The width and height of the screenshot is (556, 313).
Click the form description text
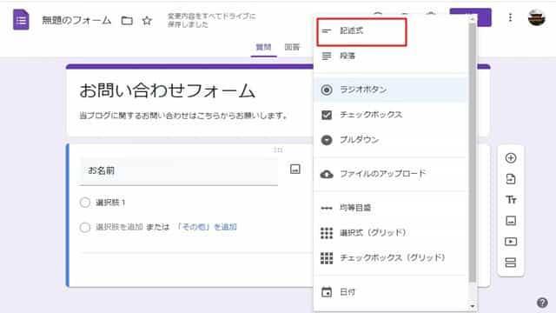point(183,116)
